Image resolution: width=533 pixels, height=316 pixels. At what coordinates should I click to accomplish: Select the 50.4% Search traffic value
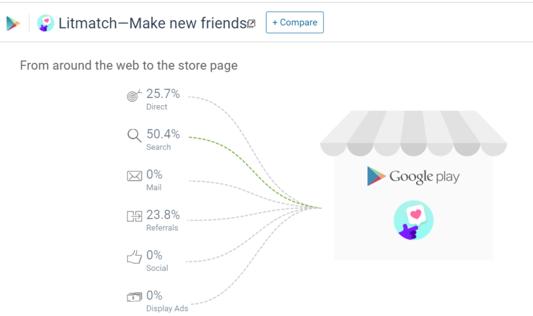163,135
